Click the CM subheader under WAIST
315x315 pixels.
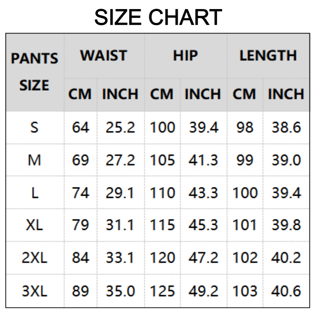80,94
